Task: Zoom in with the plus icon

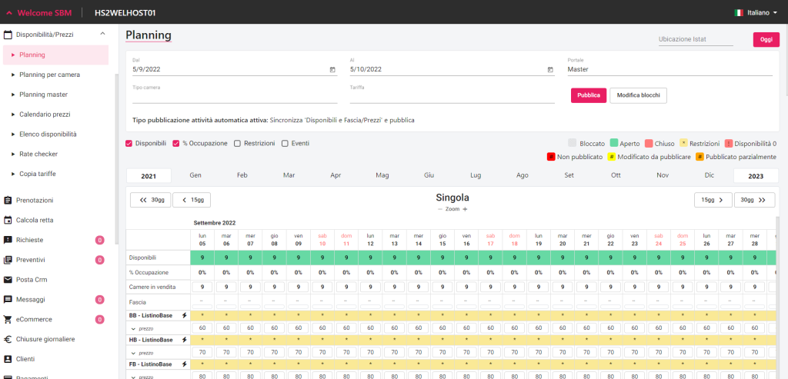Action: (465, 209)
